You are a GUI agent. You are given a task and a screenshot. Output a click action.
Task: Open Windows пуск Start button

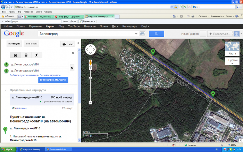(8, 149)
